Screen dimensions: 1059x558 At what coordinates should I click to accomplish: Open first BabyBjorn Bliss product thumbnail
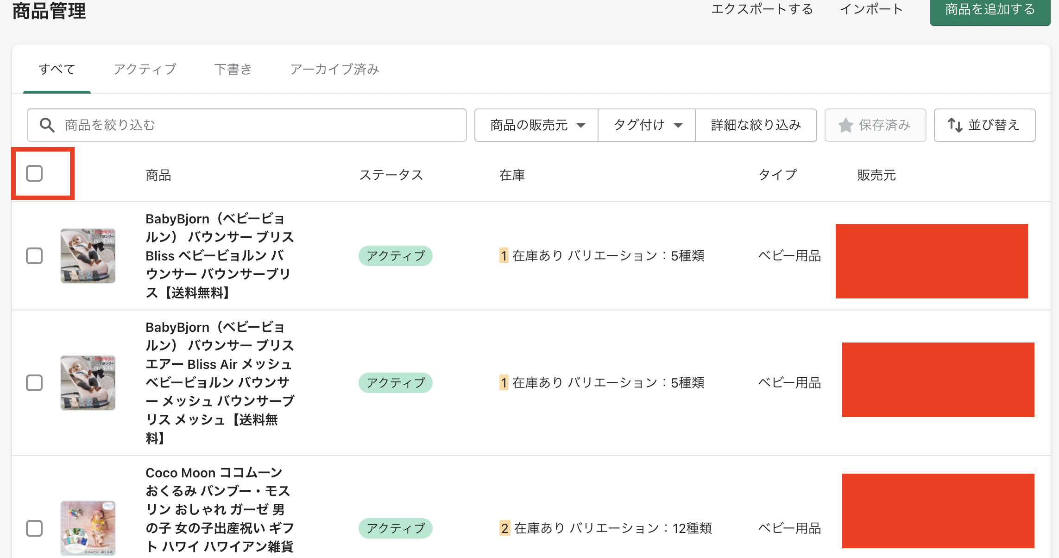88,256
